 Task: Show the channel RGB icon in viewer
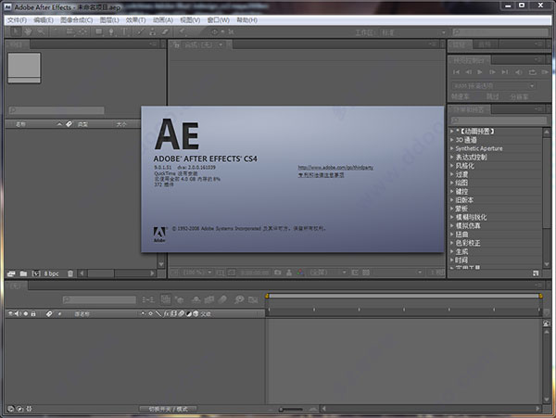(300, 272)
